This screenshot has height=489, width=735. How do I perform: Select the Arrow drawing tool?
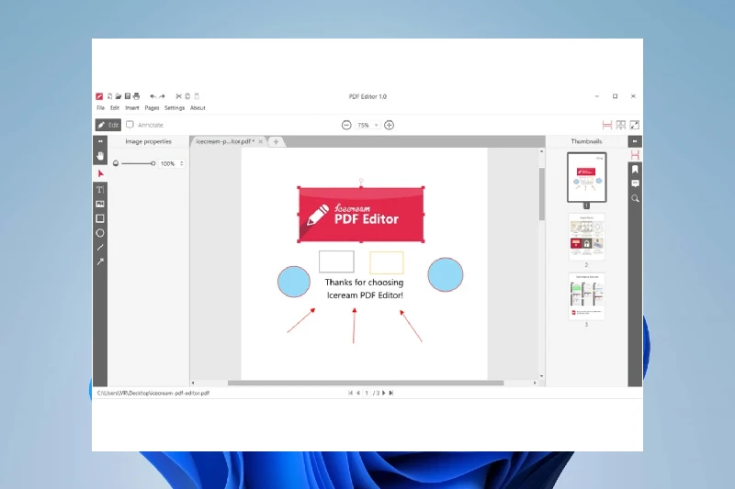pos(100,262)
